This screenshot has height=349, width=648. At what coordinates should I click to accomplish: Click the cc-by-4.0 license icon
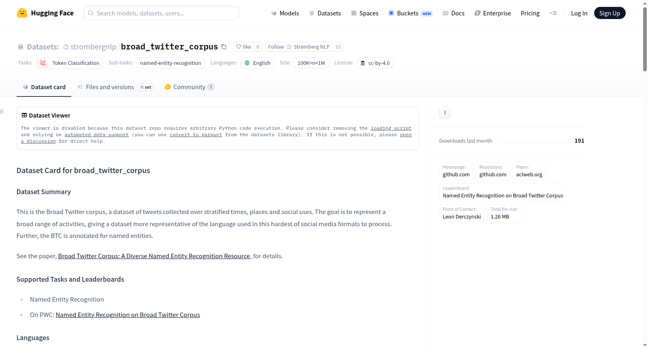363,63
